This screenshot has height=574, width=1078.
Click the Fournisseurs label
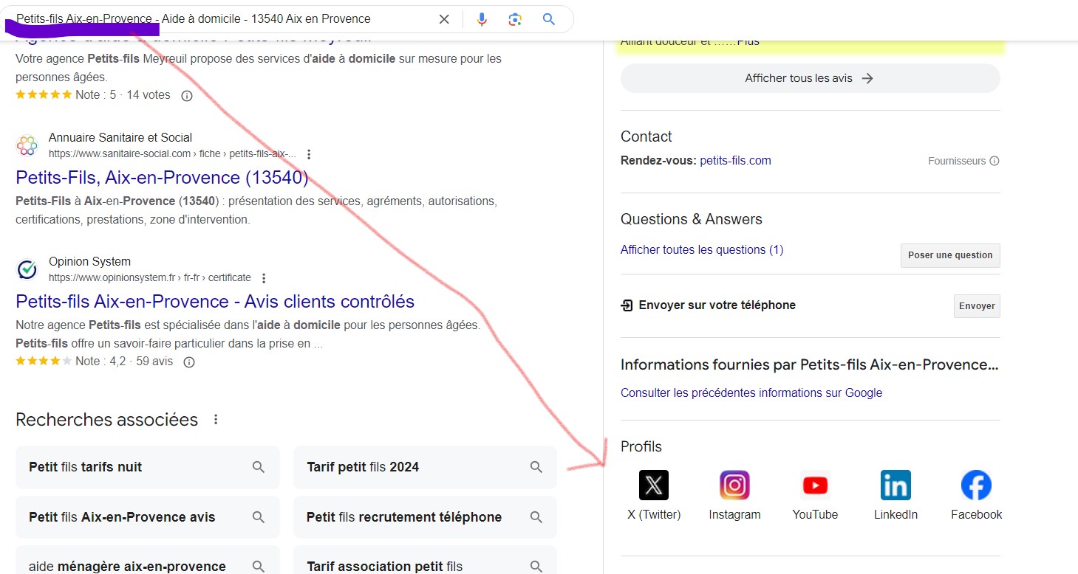(x=957, y=161)
